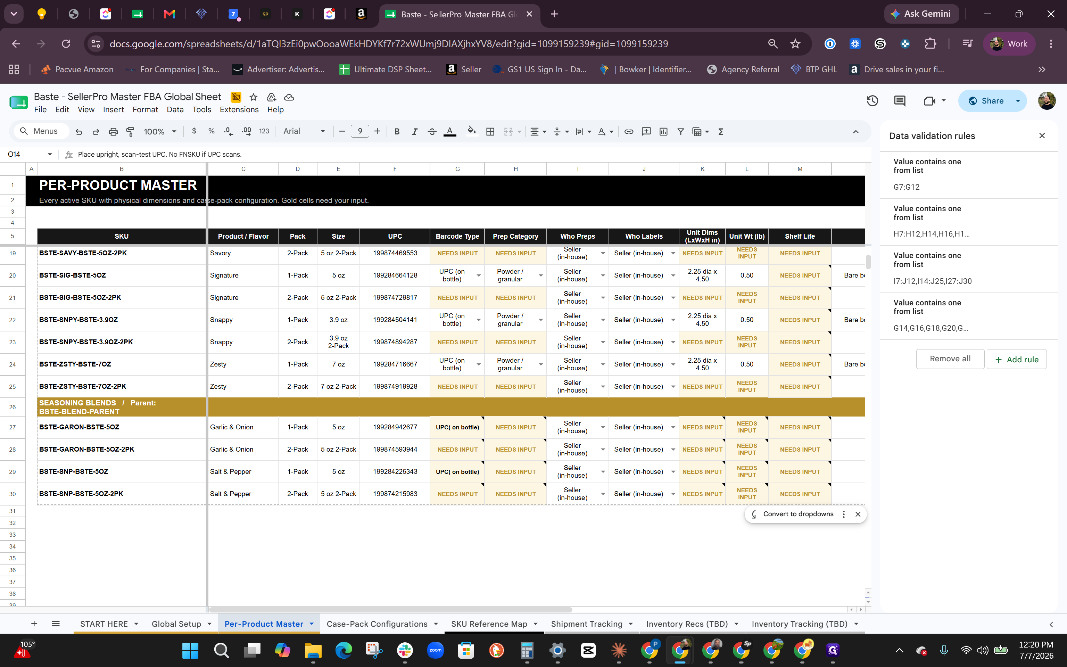
Task: Increase font size with plus
Action: [377, 131]
